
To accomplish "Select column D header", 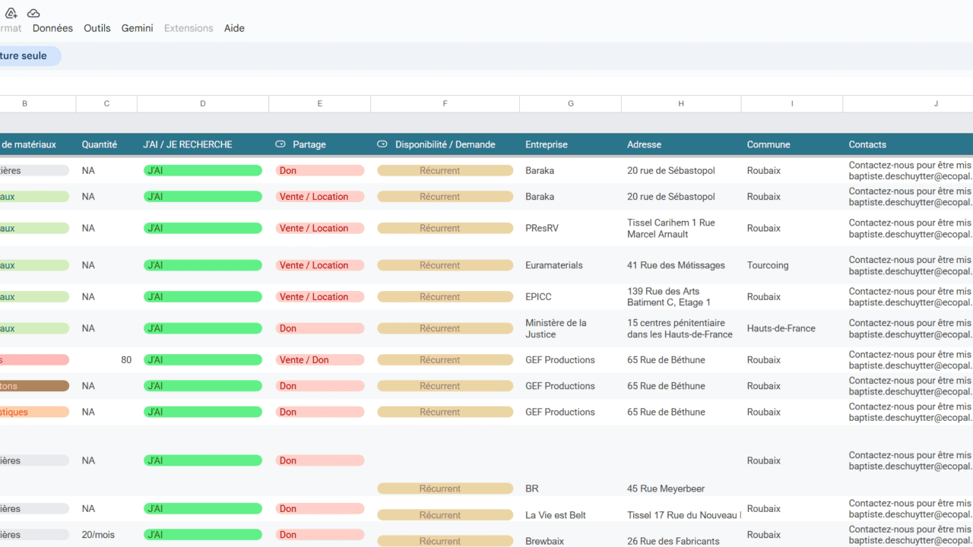I will (x=203, y=103).
